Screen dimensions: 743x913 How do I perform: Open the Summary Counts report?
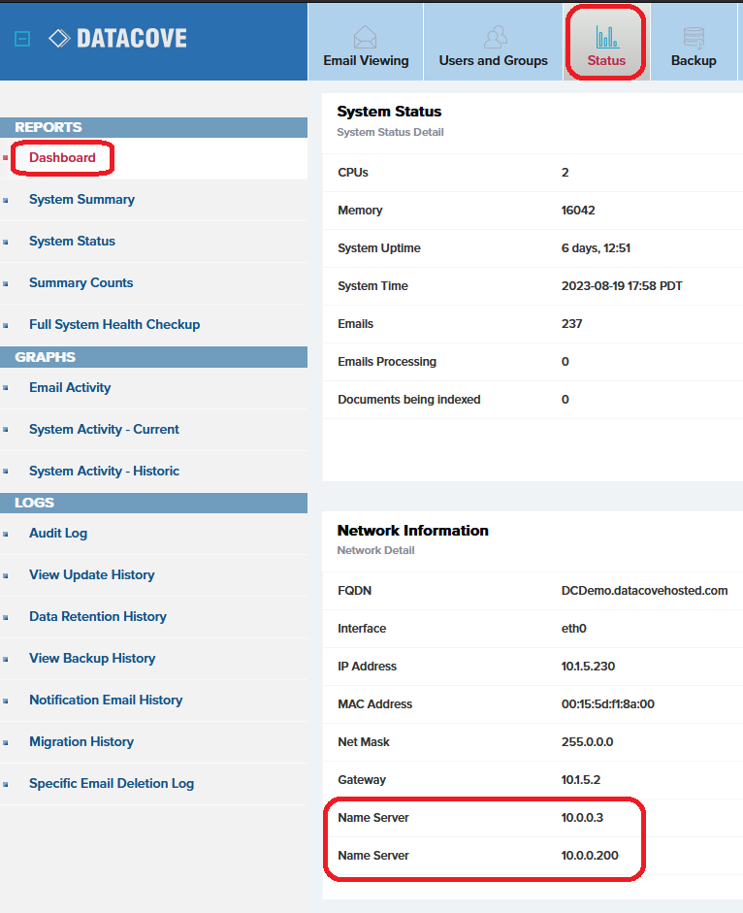(x=81, y=283)
